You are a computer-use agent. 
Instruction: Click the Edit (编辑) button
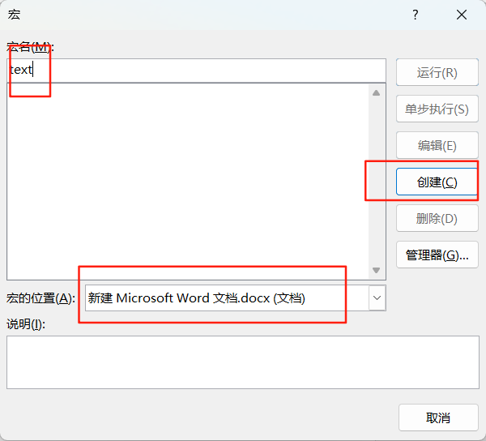(x=437, y=145)
